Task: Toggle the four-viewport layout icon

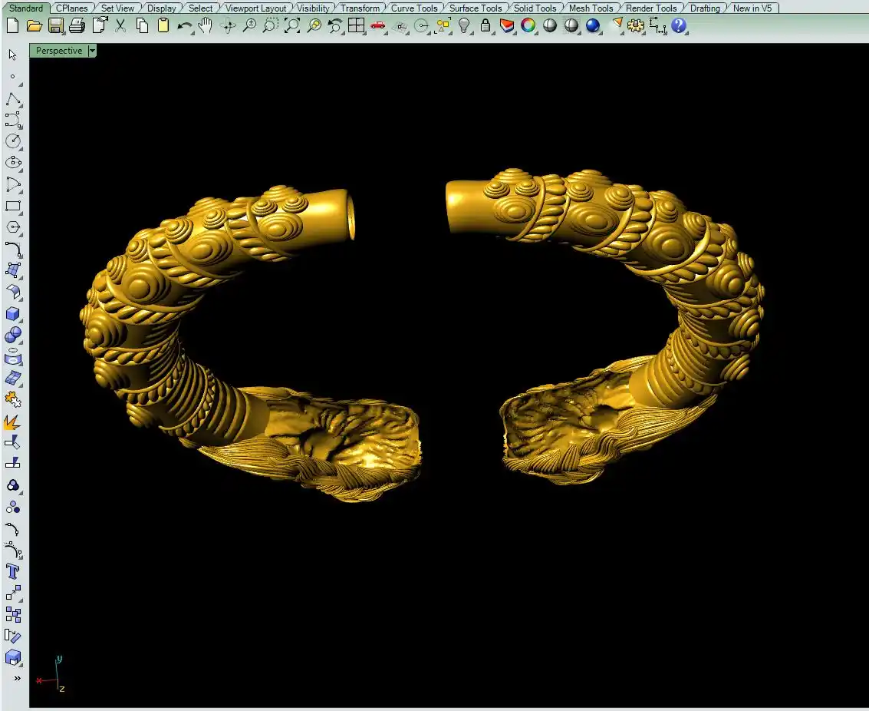Action: (x=356, y=25)
